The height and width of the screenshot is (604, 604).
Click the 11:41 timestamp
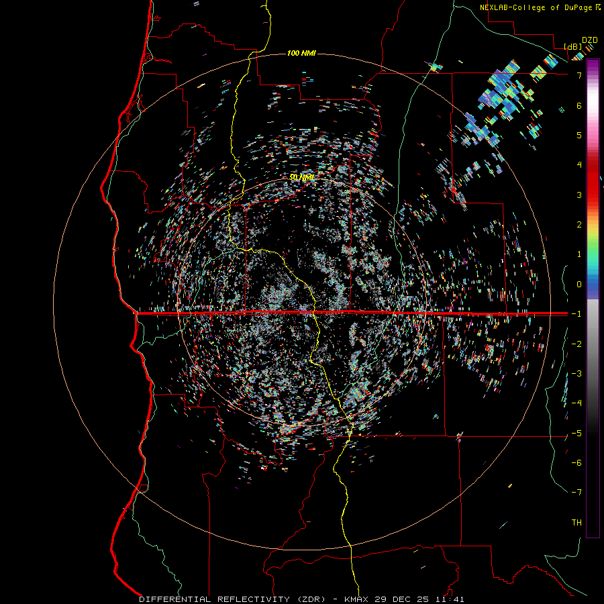(x=450, y=599)
